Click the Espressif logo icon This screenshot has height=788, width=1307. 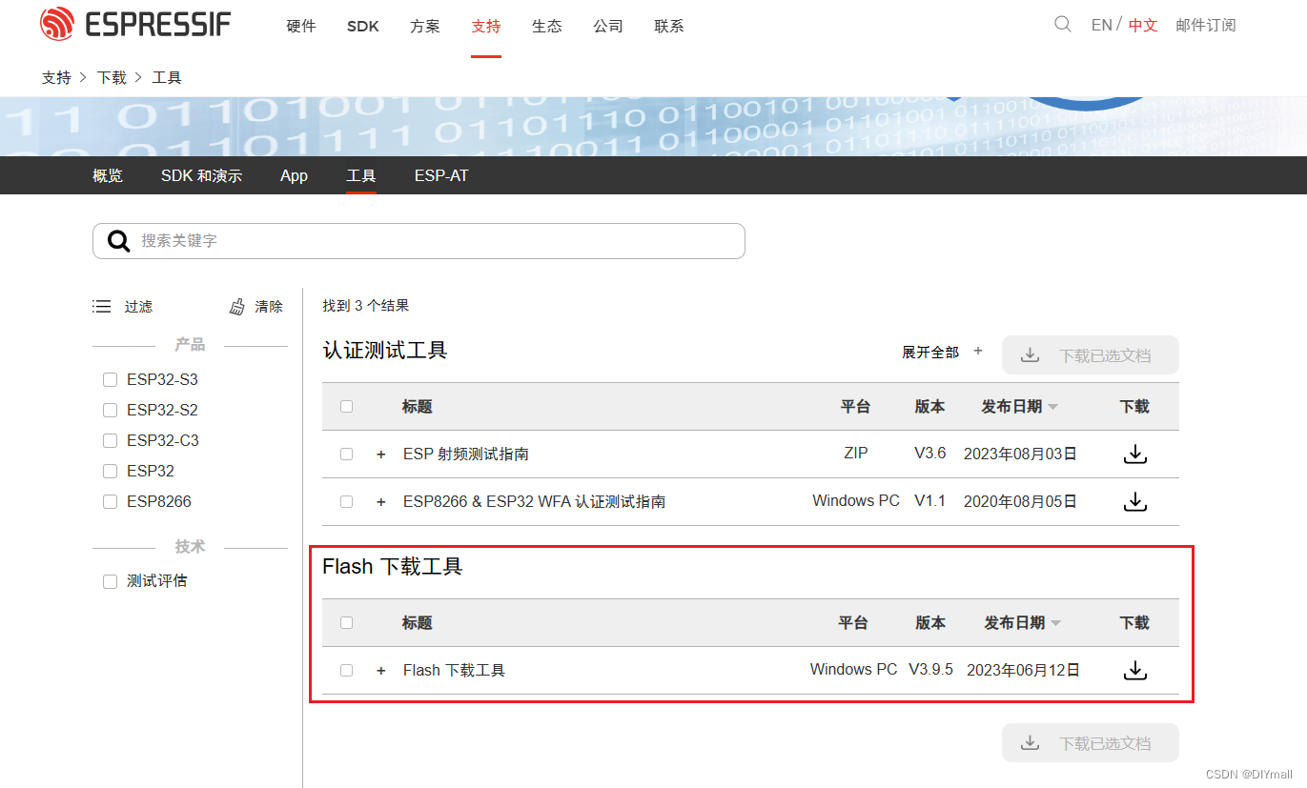click(57, 24)
